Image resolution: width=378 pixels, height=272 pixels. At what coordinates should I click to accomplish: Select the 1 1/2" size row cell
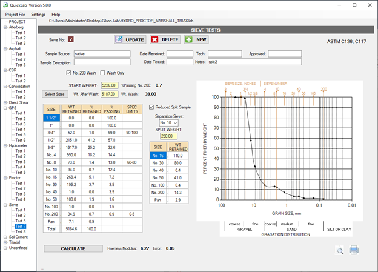pyautogui.click(x=51, y=118)
